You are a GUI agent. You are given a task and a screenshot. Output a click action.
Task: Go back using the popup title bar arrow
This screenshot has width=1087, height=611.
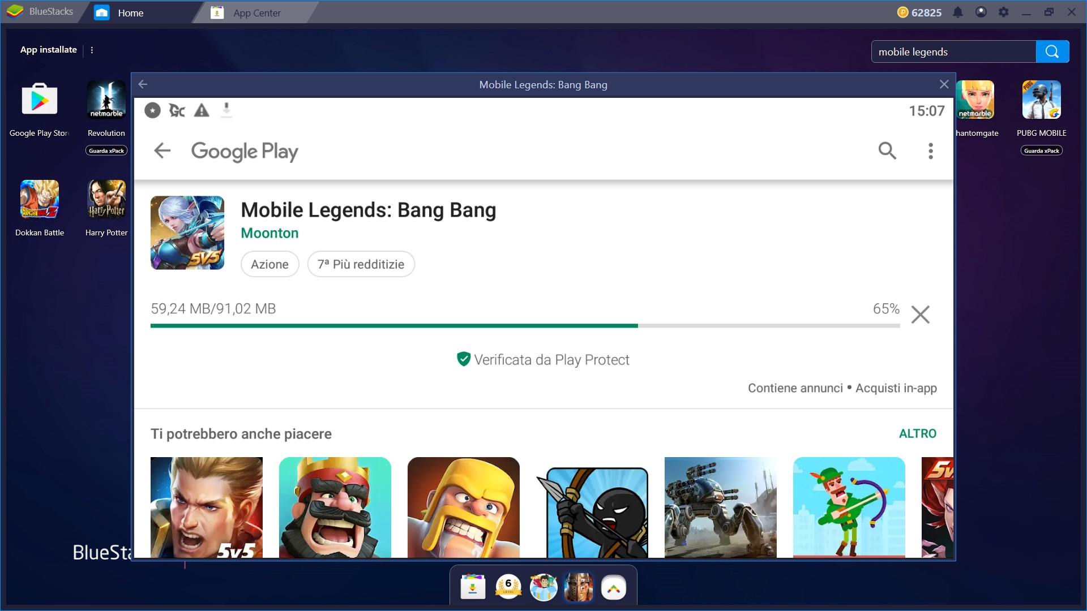point(143,84)
